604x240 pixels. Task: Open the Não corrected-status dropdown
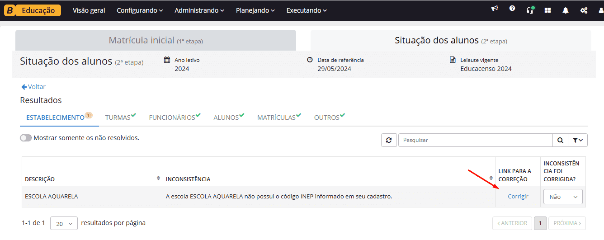coord(563,197)
